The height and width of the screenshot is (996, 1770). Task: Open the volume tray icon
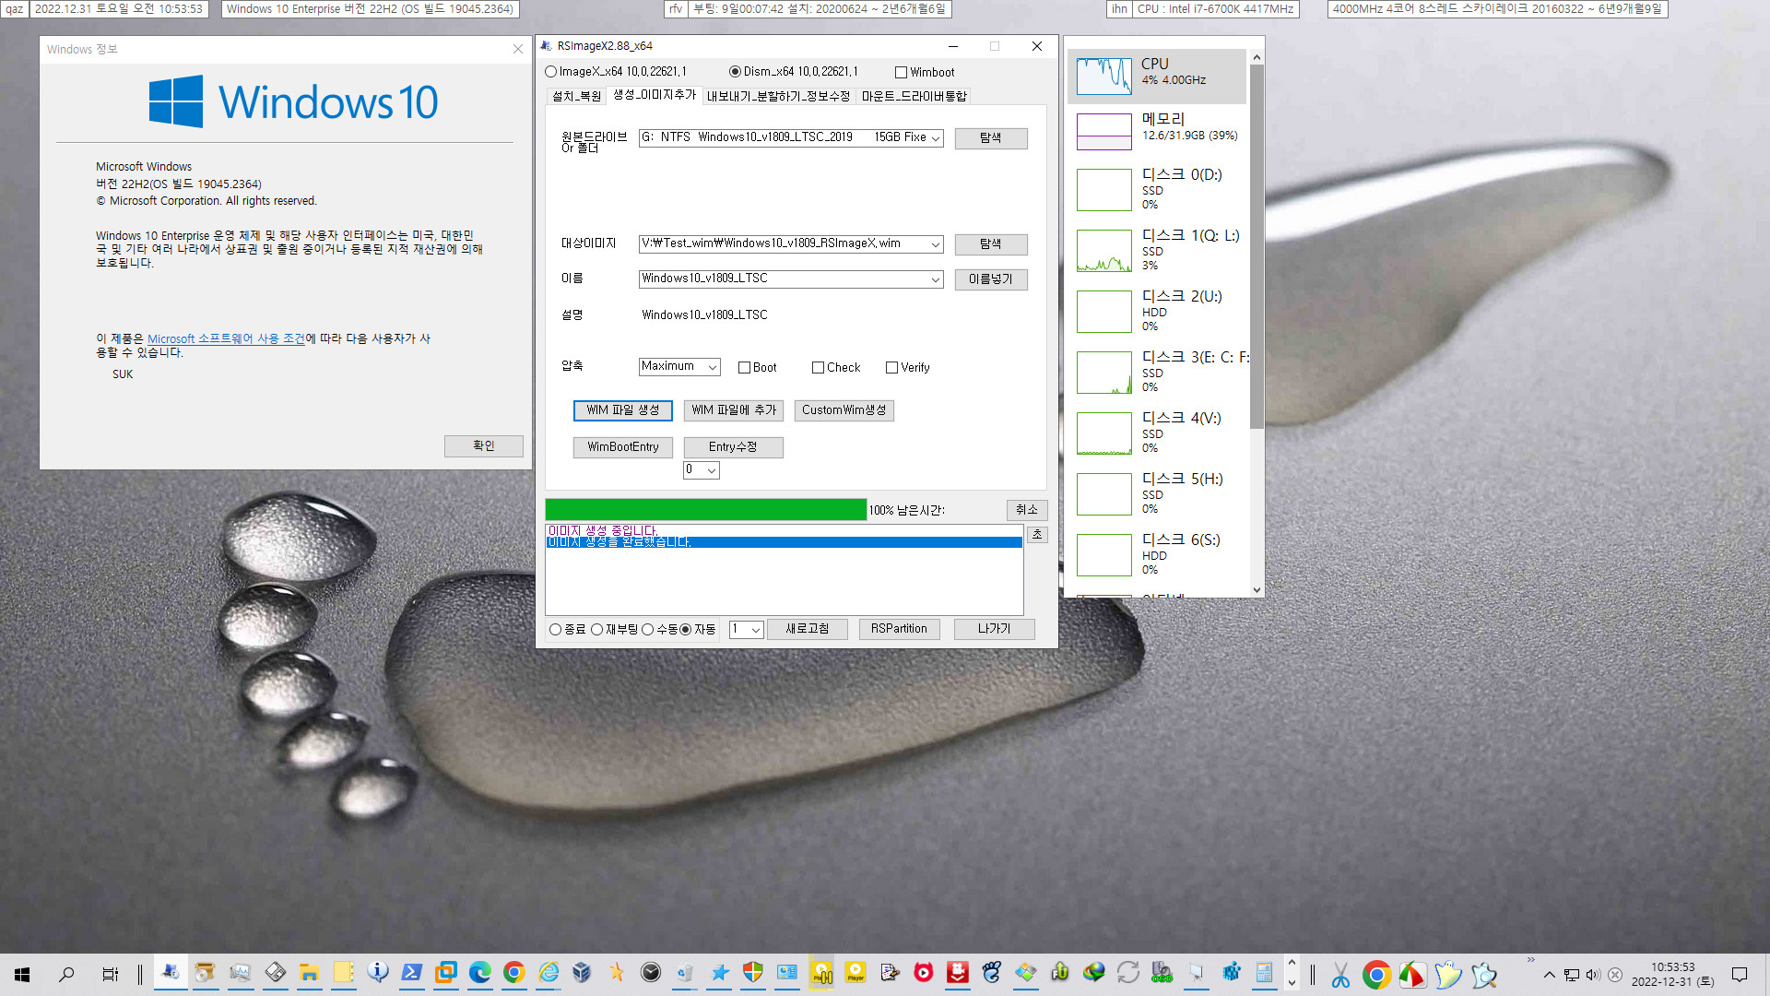tap(1593, 975)
